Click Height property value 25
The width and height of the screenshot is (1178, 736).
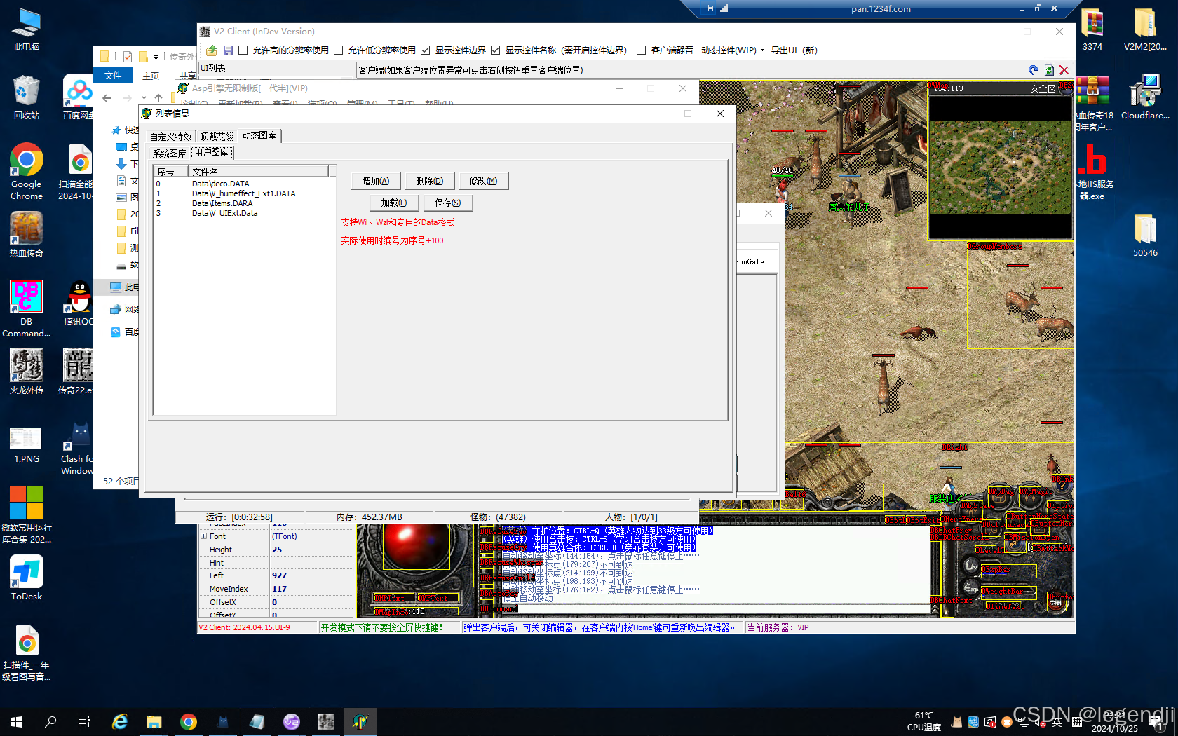point(311,550)
